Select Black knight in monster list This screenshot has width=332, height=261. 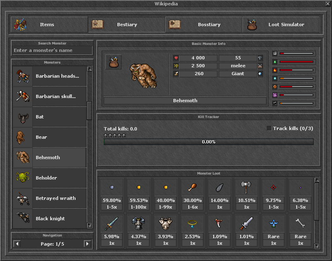click(49, 218)
